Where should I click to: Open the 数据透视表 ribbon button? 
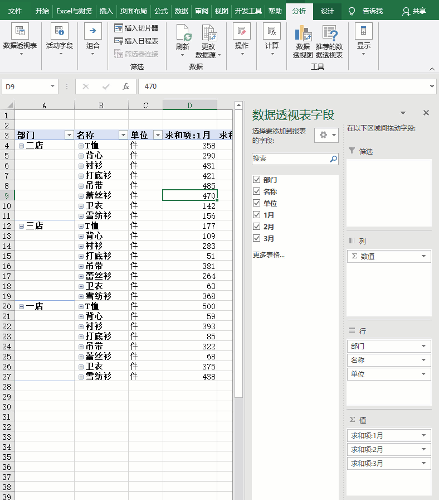pos(19,39)
